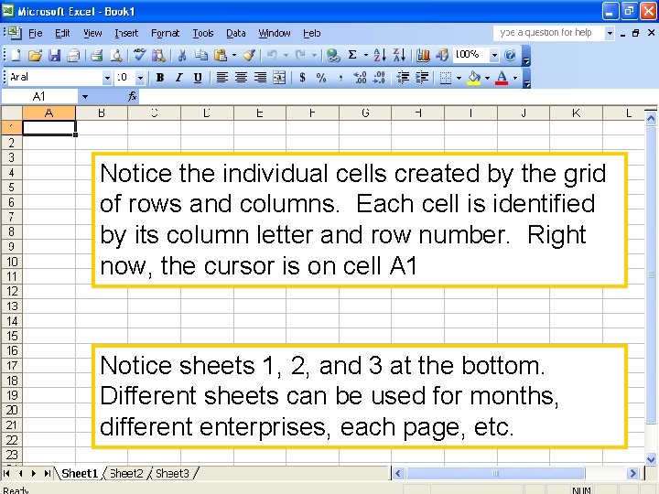Toggle underline formatting

198,77
